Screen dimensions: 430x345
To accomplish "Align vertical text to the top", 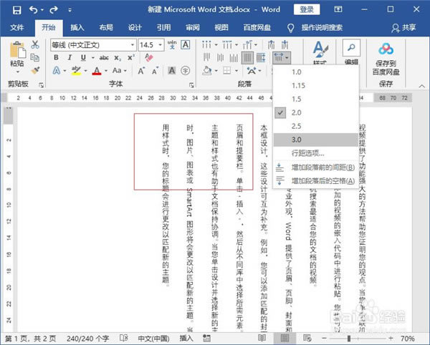I will (206, 58).
